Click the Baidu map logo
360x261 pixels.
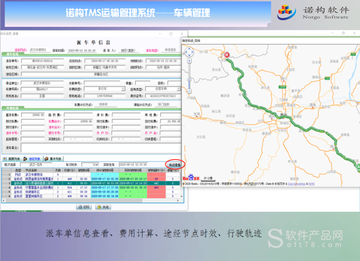[x=191, y=178]
